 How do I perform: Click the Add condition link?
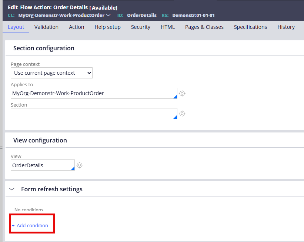tap(30, 225)
